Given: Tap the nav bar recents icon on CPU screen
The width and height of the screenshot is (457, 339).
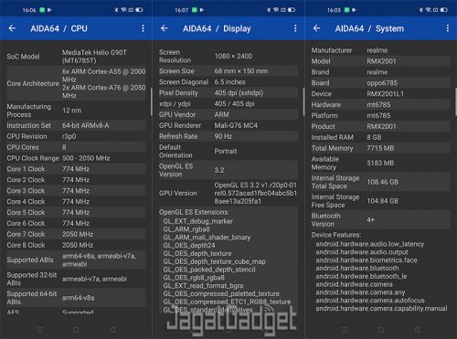Looking at the screenshot, I should (40, 330).
